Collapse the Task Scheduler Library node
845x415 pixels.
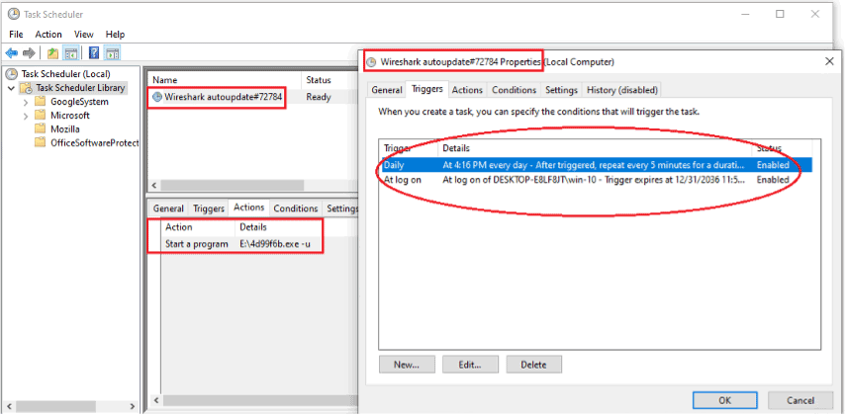(11, 88)
